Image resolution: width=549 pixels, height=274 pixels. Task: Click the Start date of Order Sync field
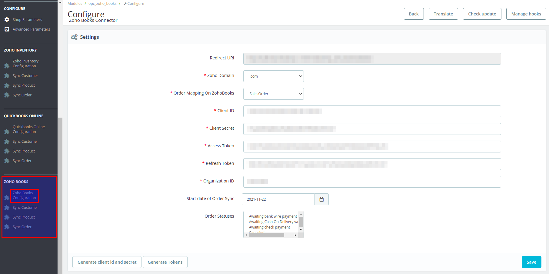278,199
